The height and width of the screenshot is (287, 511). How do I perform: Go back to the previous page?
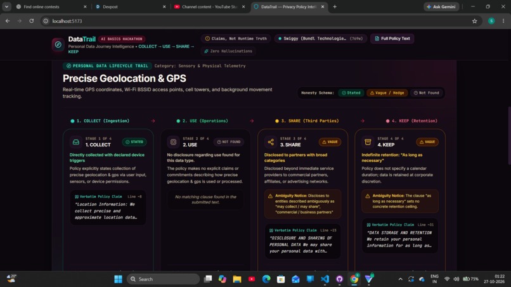coord(8,21)
